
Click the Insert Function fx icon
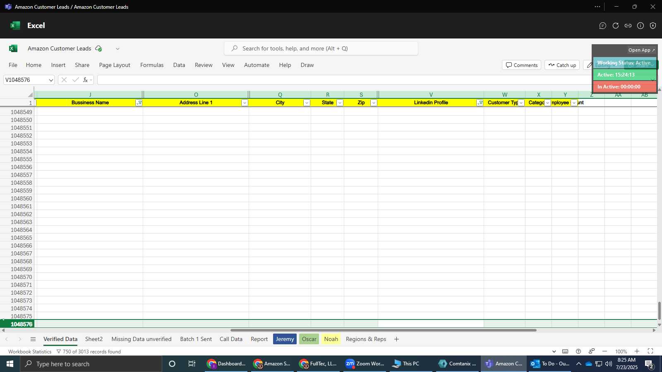pos(85,80)
